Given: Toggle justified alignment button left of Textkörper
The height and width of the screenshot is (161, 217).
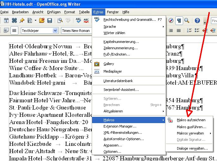Looking at the screenshot, I should tap(14, 30).
